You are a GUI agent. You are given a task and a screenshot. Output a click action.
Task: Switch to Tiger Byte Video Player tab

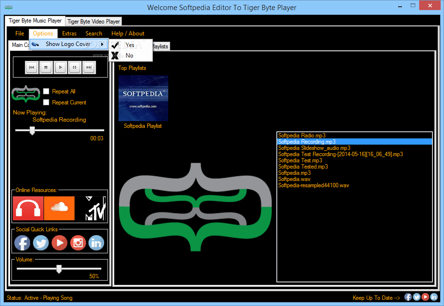click(94, 21)
